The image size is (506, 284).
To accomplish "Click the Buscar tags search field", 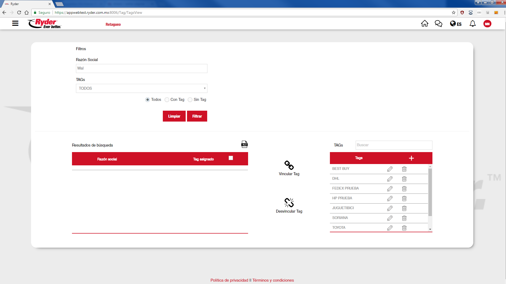I will point(394,145).
